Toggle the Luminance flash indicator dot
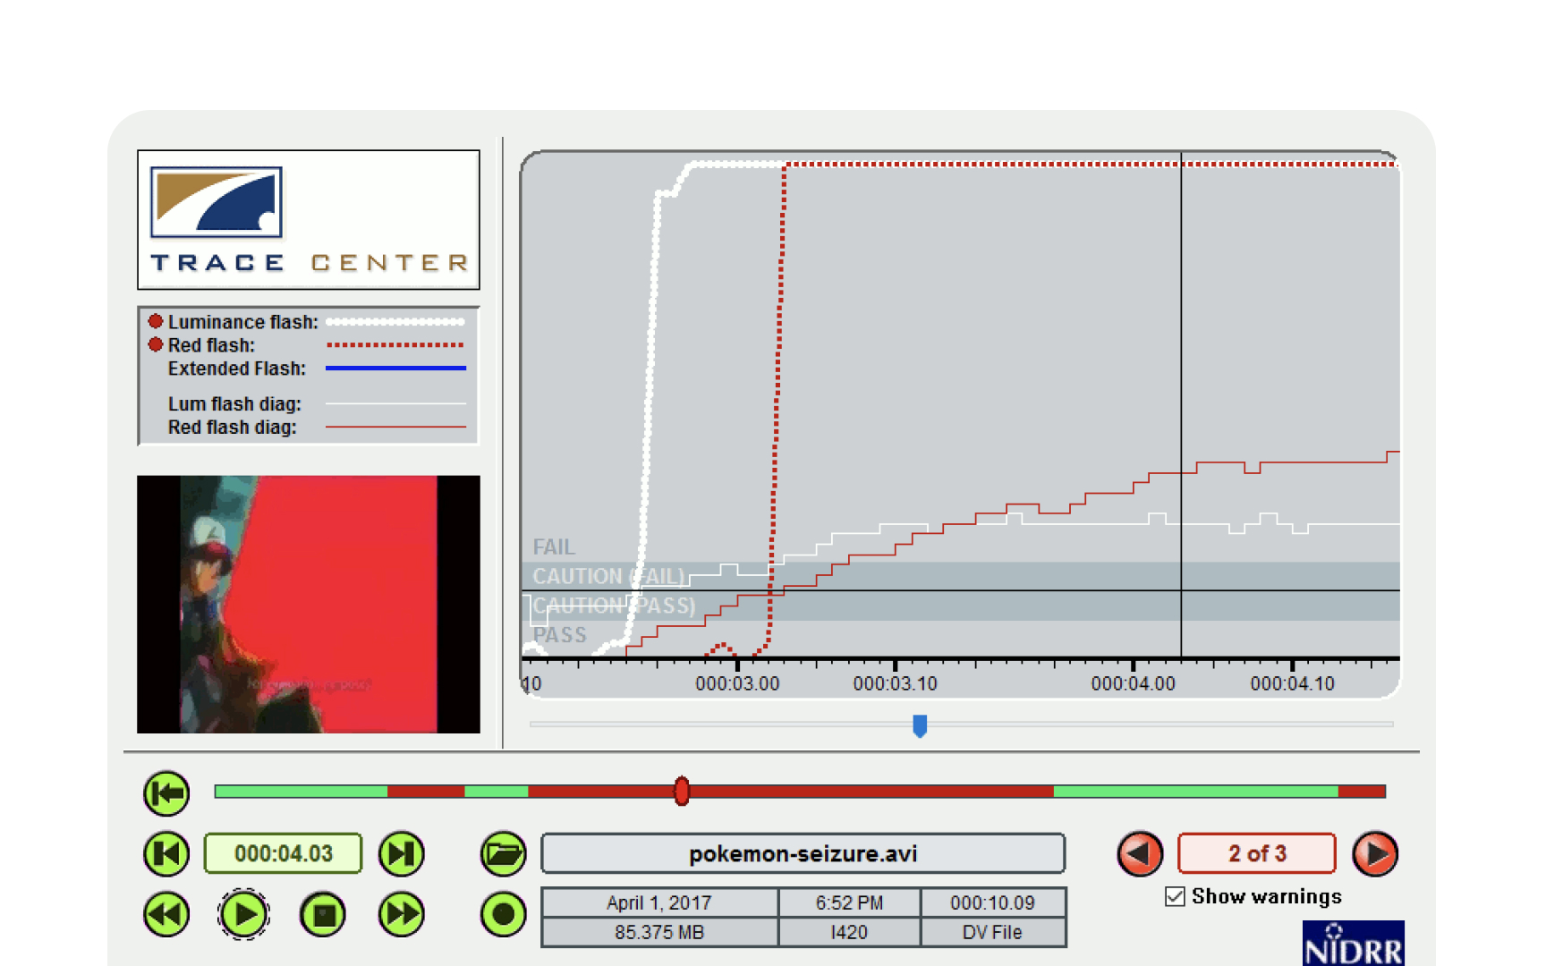This screenshot has width=1546, height=966. pos(156,320)
